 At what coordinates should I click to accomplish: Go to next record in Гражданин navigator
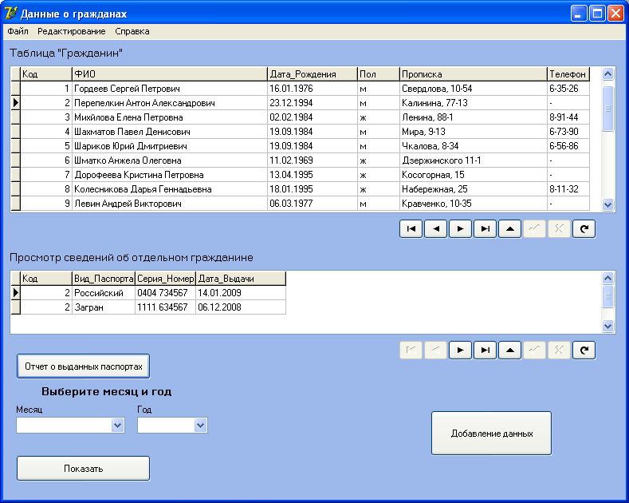(460, 228)
